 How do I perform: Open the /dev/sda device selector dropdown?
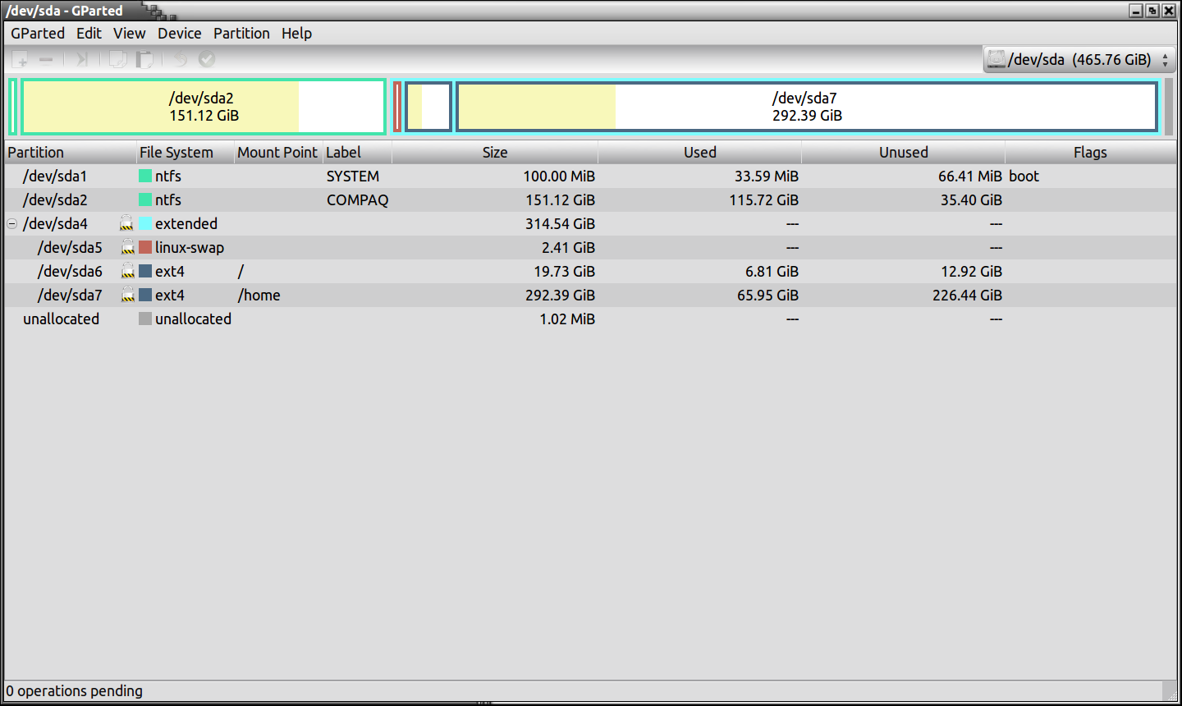pos(1079,59)
